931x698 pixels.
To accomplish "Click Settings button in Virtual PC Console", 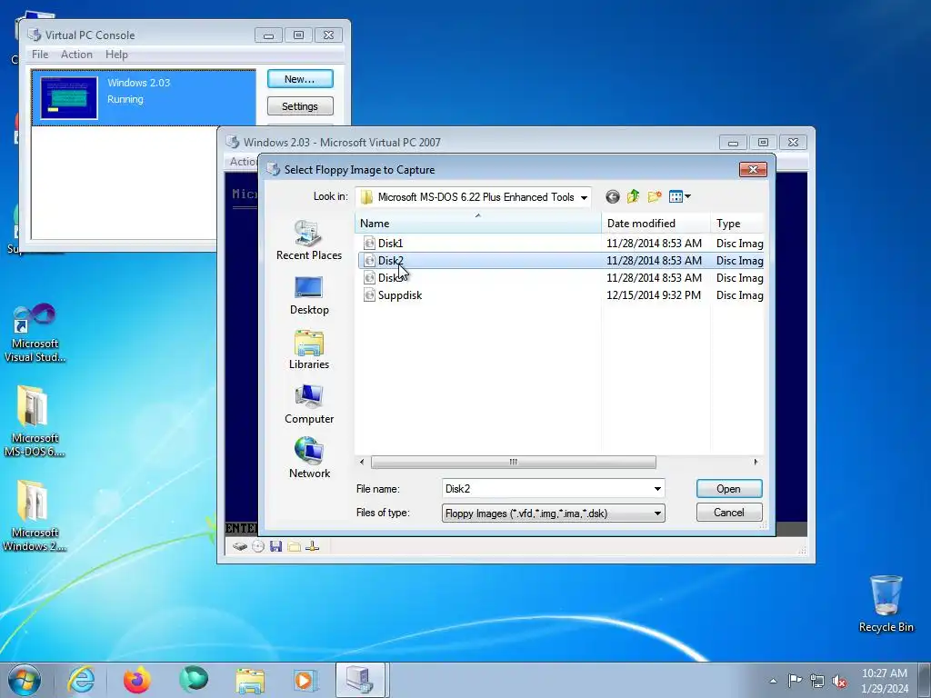I will click(x=300, y=106).
